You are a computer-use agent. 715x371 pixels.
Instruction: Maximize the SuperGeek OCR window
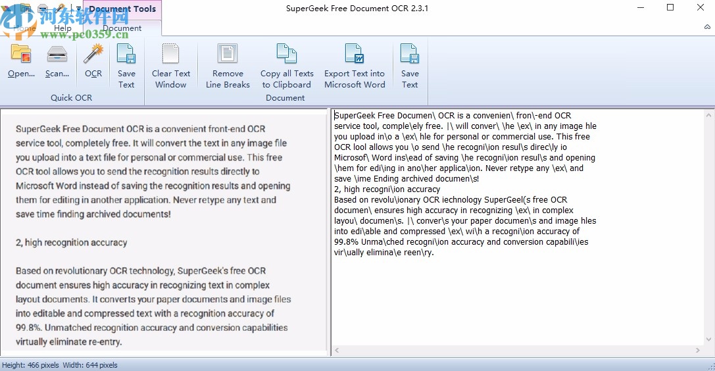[x=670, y=7]
